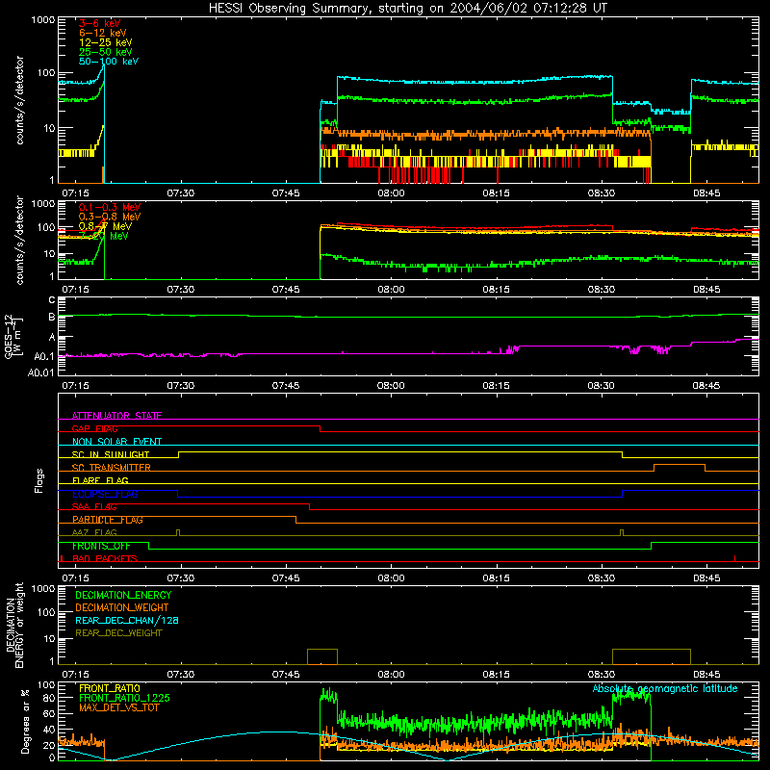
Task: Click the 'DECIMATION ENERGY or weight' axis title
Action: pyautogui.click(x=14, y=625)
